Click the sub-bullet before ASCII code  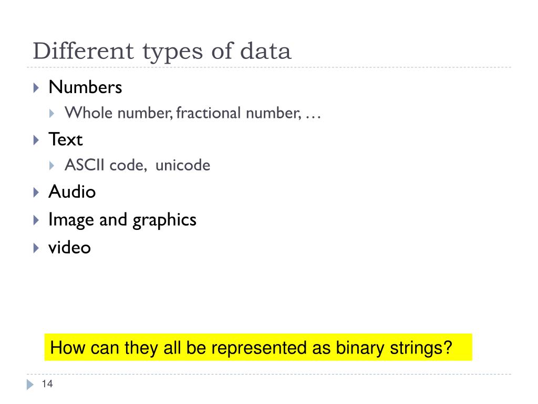pos(52,166)
